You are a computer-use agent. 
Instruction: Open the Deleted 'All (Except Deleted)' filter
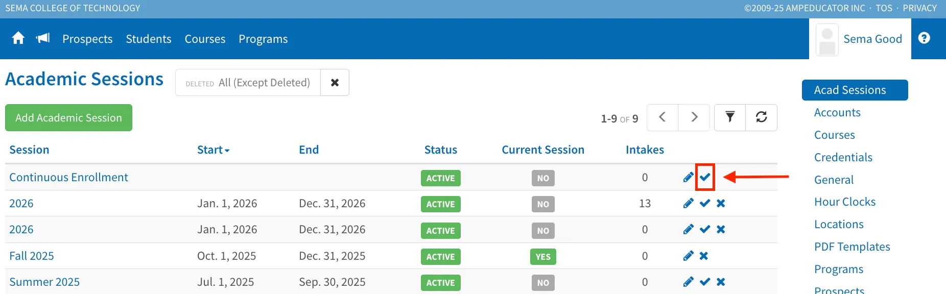click(x=248, y=83)
